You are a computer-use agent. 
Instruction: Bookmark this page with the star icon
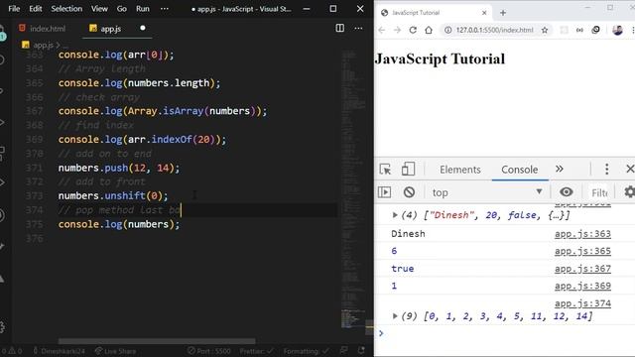(545, 30)
